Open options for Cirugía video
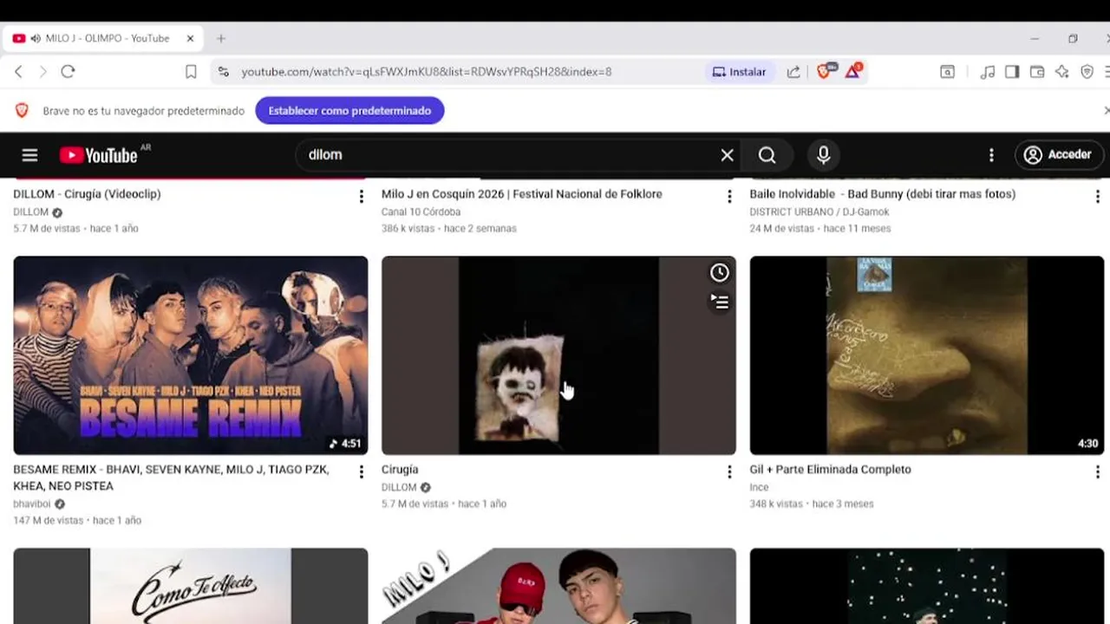The image size is (1110, 624). [x=729, y=472]
